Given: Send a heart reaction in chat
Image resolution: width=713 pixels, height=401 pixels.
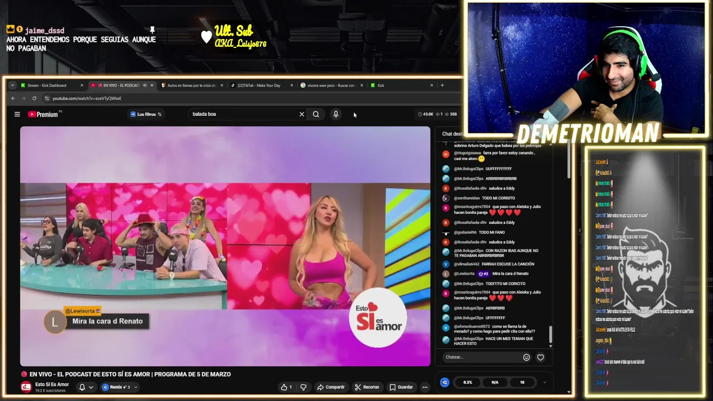Looking at the screenshot, I should (540, 357).
